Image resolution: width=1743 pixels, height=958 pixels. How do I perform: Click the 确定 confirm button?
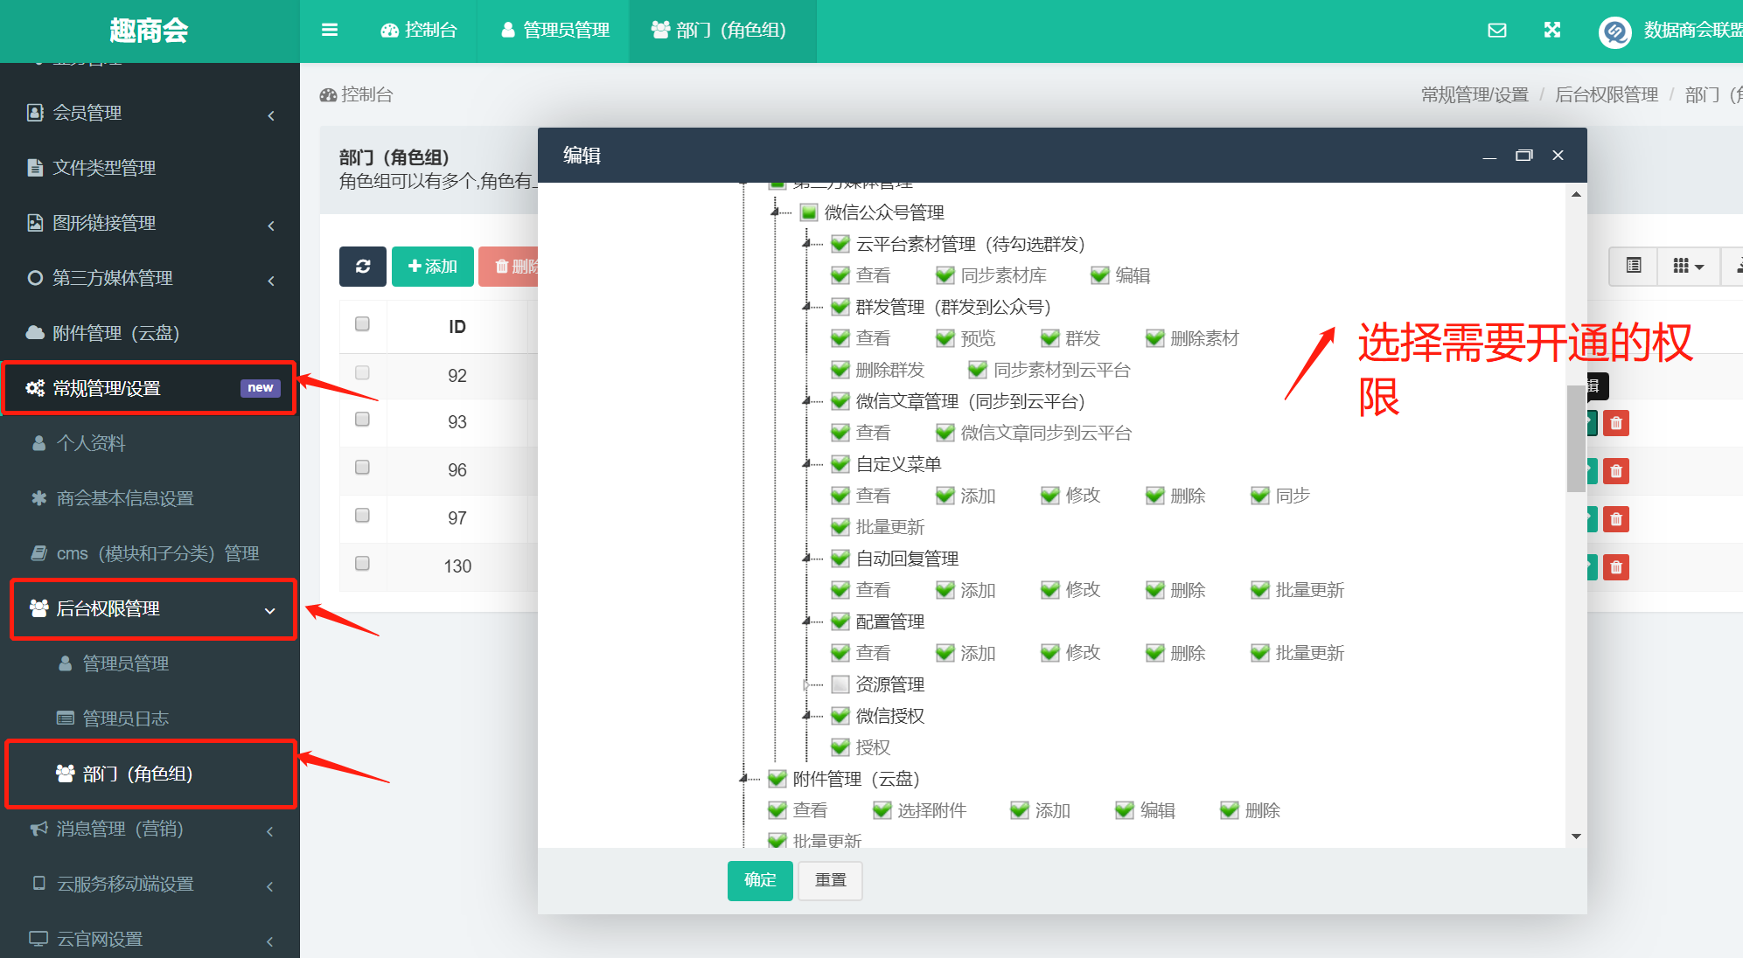[759, 880]
